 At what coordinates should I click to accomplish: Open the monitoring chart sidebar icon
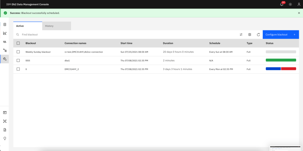pyautogui.click(x=5, y=33)
